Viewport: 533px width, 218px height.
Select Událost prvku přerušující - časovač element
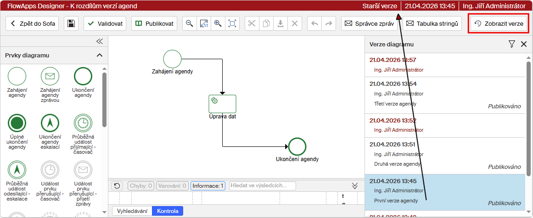tap(50, 181)
